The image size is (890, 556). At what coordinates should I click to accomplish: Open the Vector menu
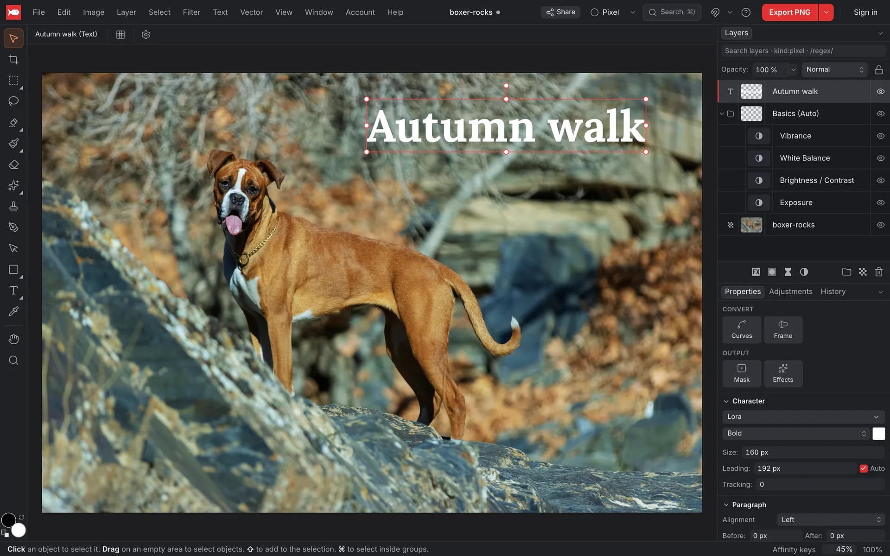point(251,12)
